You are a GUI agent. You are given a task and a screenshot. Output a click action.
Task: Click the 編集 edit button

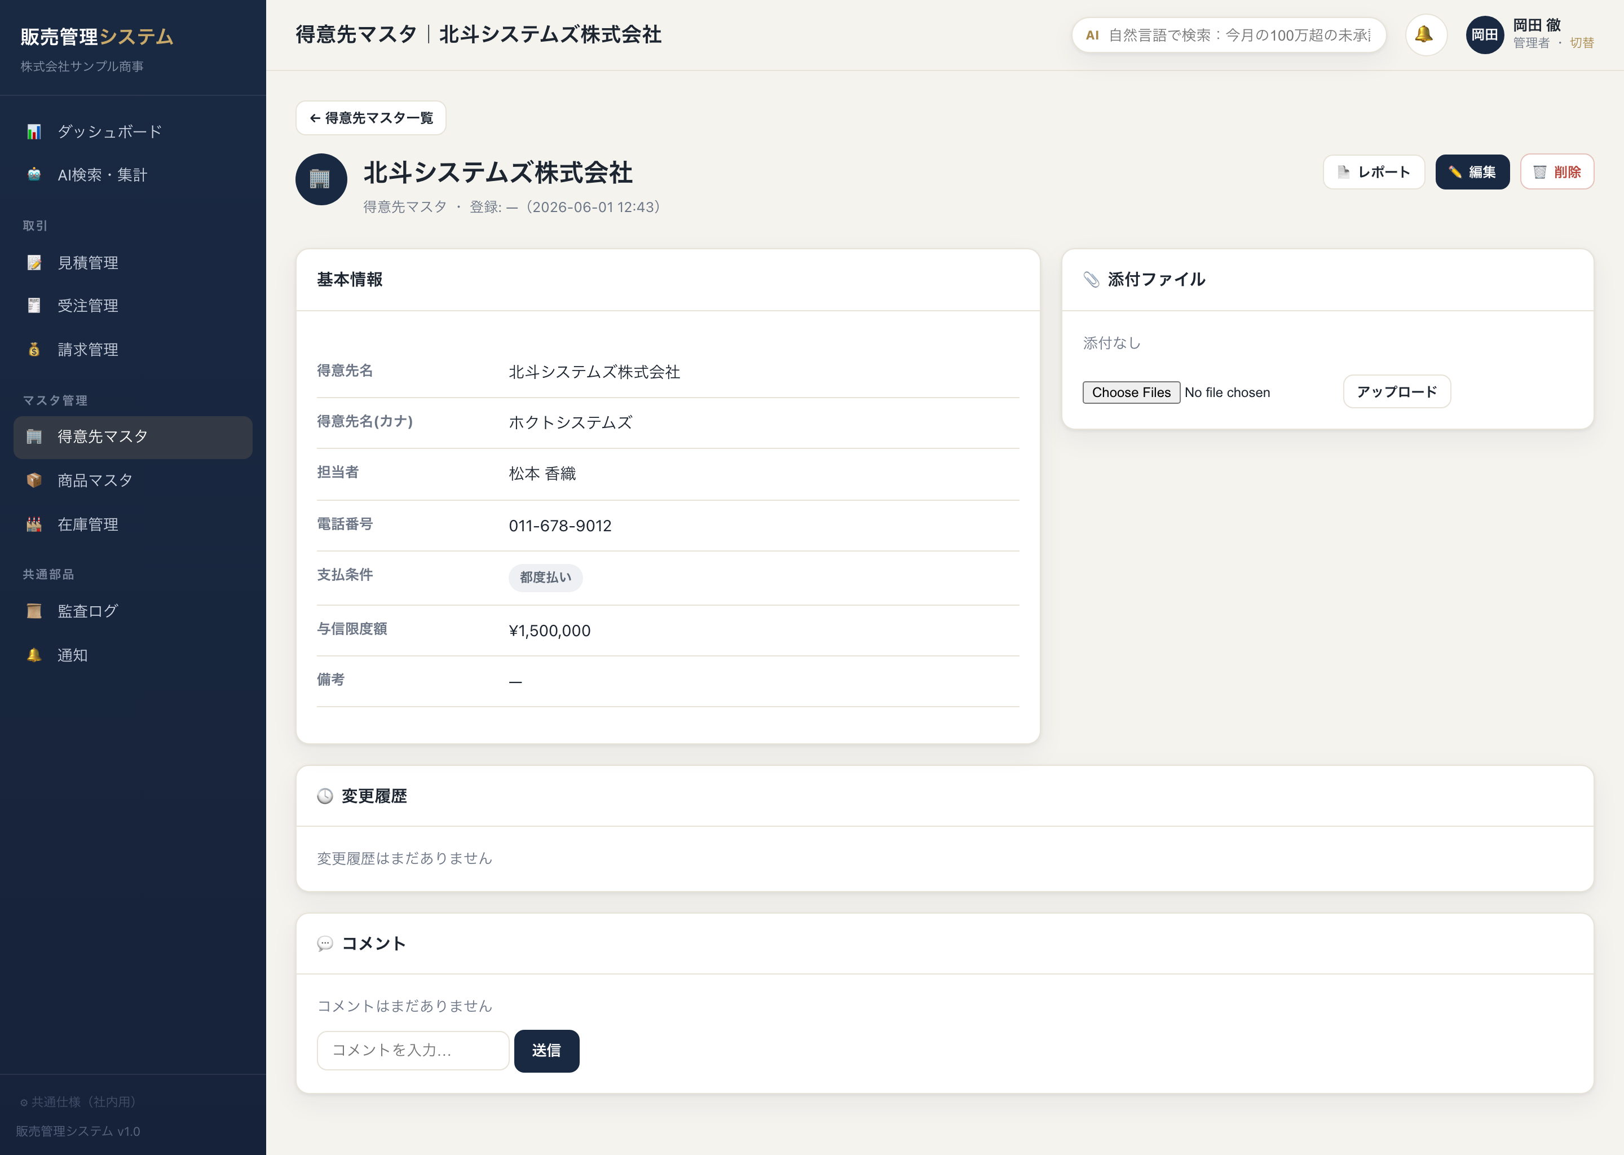point(1472,172)
